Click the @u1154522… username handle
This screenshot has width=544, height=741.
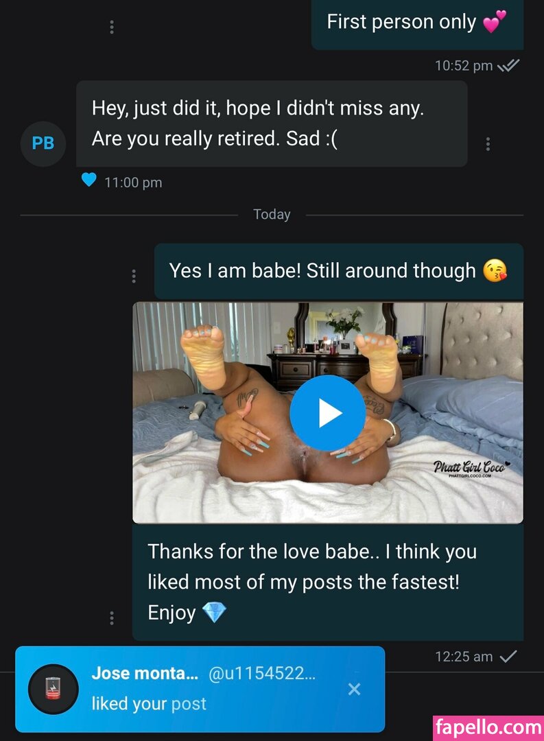(261, 674)
